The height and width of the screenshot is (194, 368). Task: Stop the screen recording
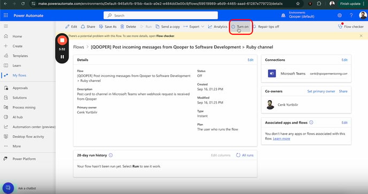point(62,40)
